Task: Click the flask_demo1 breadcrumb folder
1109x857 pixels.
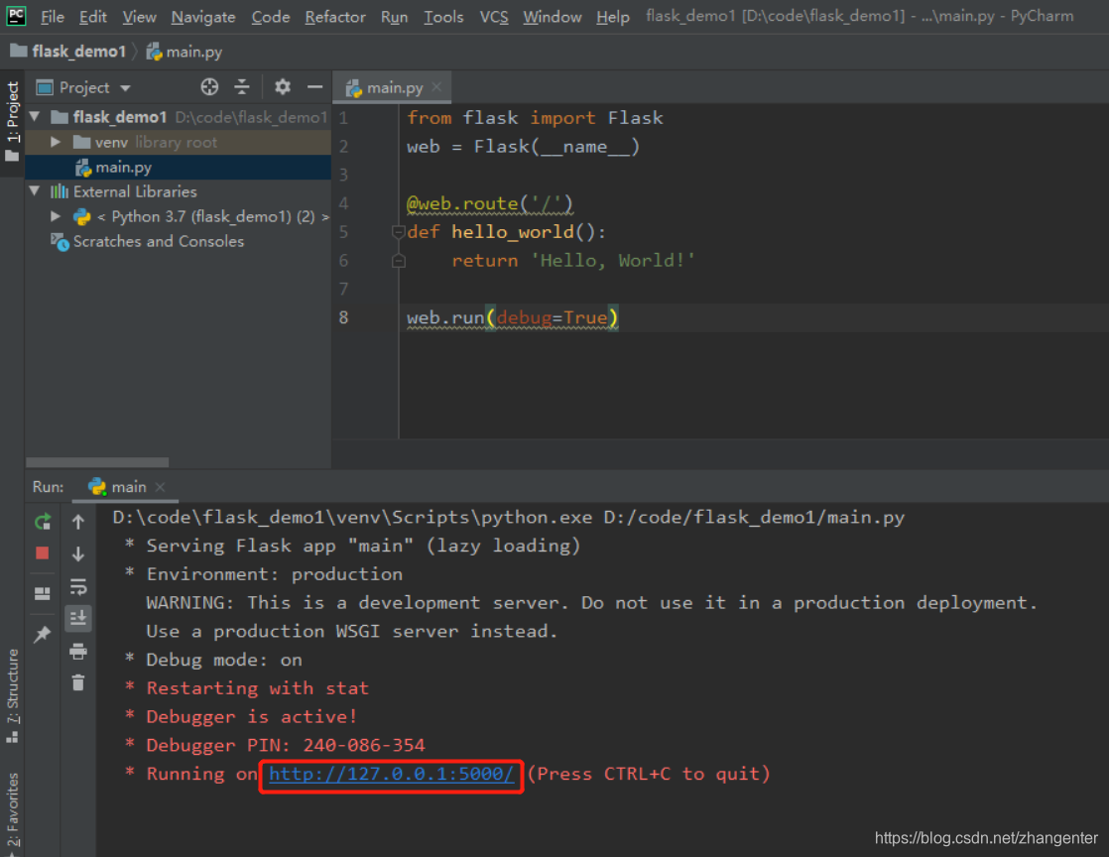Action: pos(68,52)
